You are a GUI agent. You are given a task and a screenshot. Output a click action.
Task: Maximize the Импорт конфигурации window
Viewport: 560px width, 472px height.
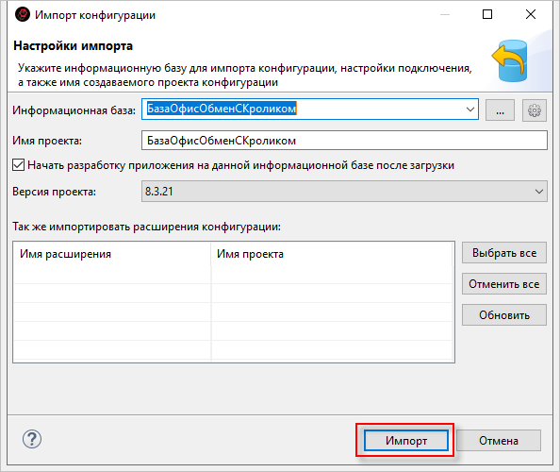[487, 14]
